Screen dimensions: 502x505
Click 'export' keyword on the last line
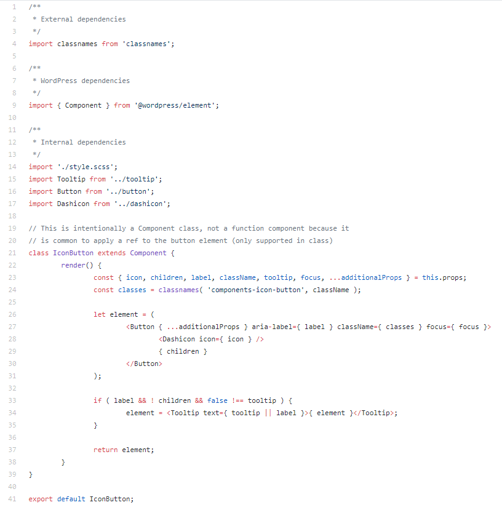click(41, 499)
